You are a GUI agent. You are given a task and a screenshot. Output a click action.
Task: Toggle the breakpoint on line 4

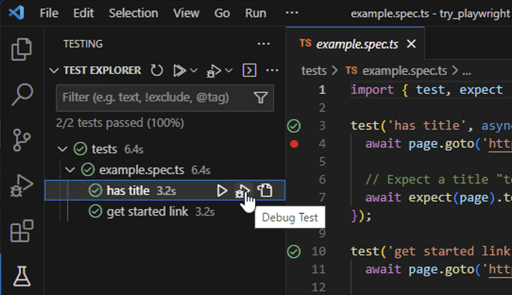point(294,144)
